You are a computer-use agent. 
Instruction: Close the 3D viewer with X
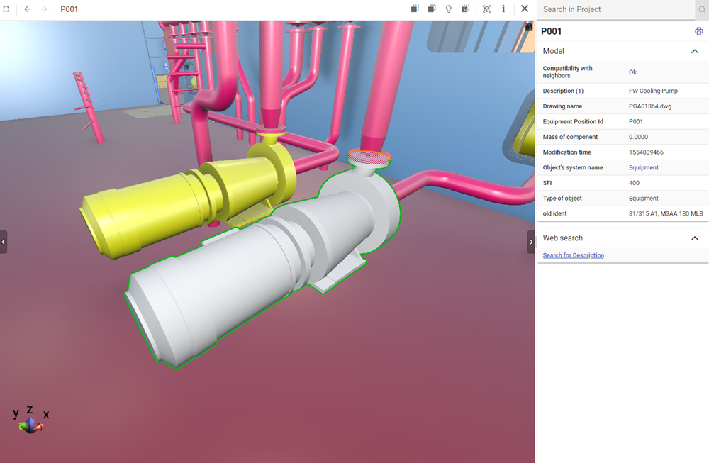[x=525, y=9]
